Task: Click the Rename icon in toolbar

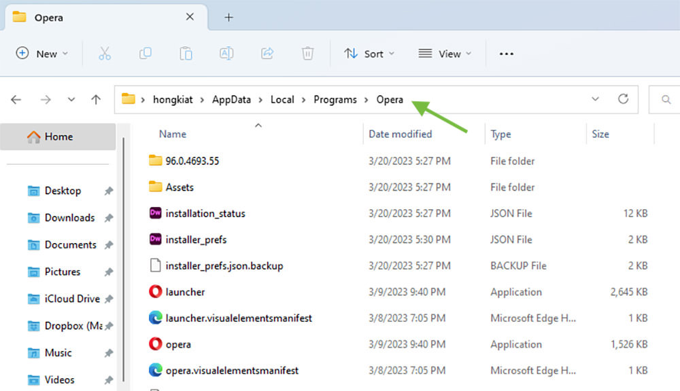Action: coord(226,54)
